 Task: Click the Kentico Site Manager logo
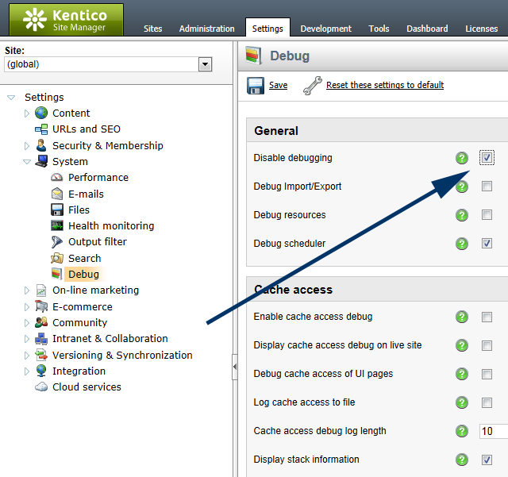tap(66, 19)
